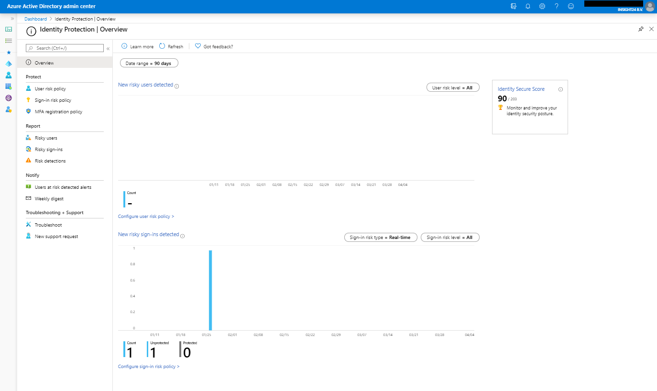Pin the Identity Protection blade
The height and width of the screenshot is (391, 657).
point(641,29)
